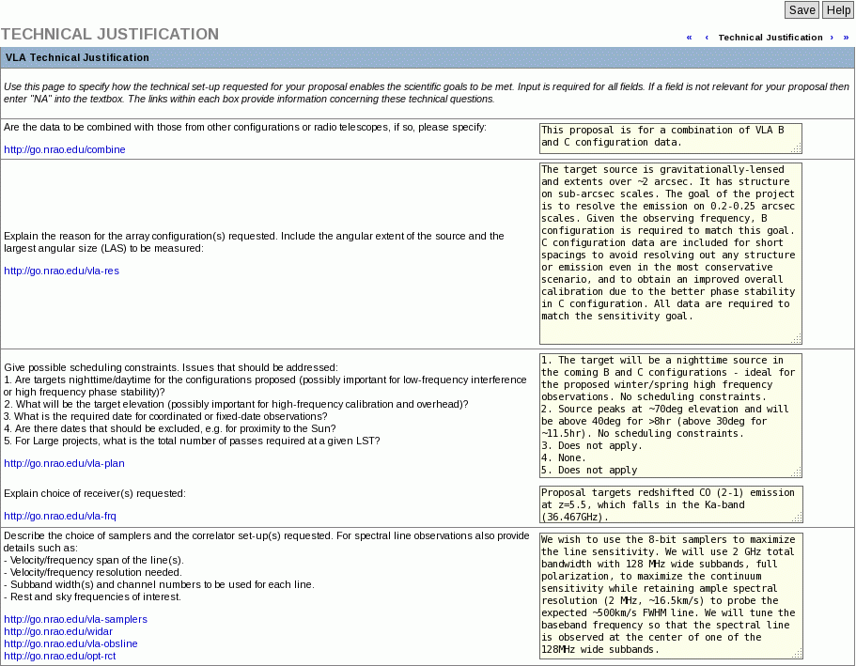
Task: Click into the configurations combination text box
Action: click(x=668, y=138)
